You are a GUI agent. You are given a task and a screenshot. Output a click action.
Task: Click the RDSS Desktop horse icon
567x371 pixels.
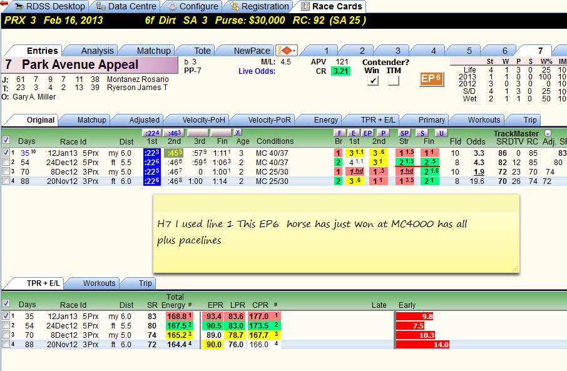click(x=19, y=6)
